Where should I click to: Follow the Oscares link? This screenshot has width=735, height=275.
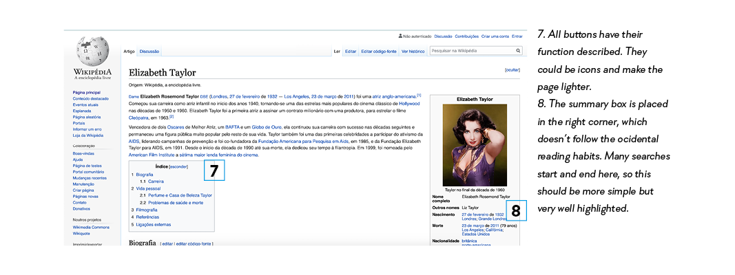tap(176, 126)
